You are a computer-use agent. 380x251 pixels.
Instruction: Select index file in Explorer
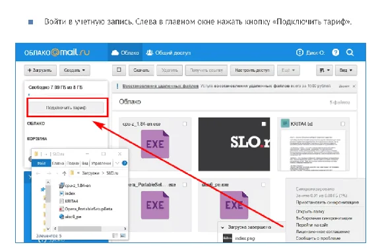click(x=67, y=193)
